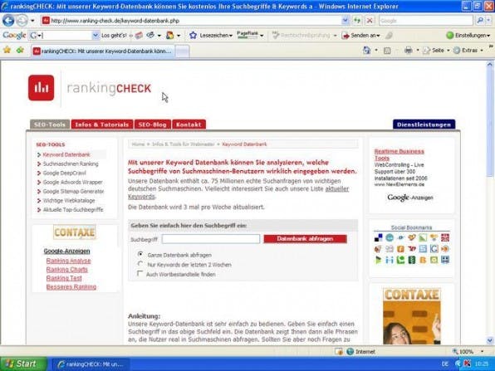Viewport: 495px width, 371px height.
Task: Click the Suchbegriff text input field
Action: click(211, 239)
